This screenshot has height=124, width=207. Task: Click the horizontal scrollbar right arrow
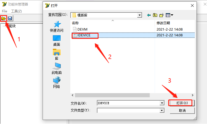click(193, 95)
